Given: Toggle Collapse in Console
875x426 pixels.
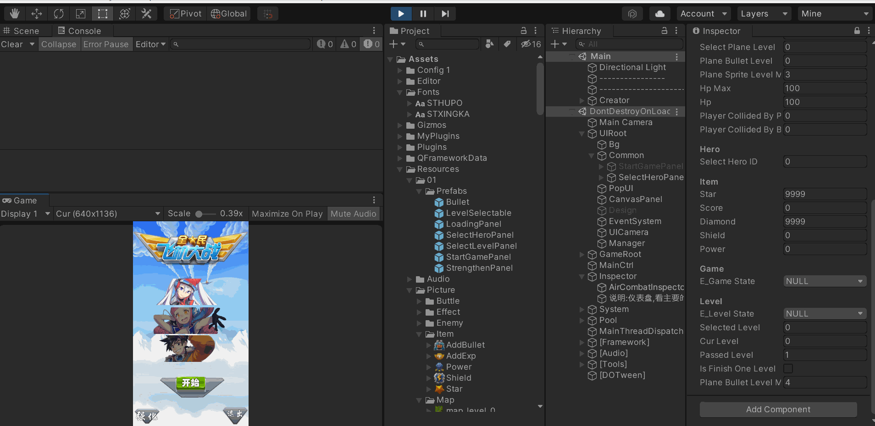Looking at the screenshot, I should click(59, 44).
